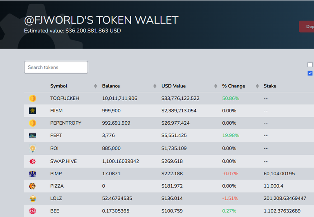Click LOLZ stake 201,208.63469447
314x217 pixels.
285,199
